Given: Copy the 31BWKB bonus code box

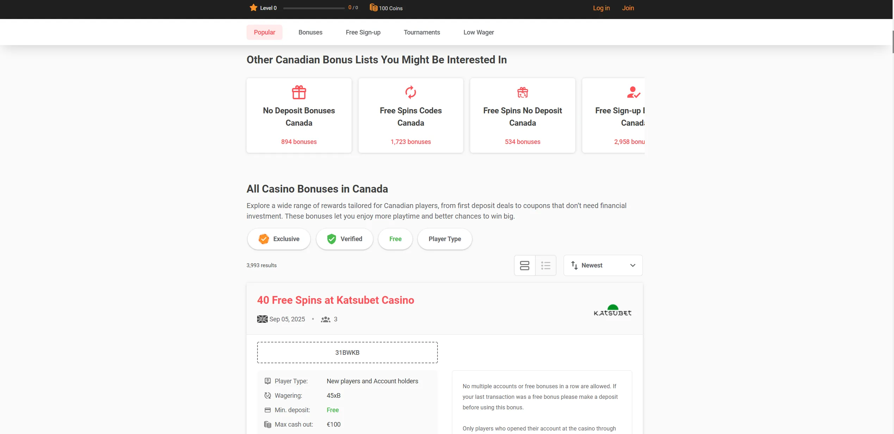Looking at the screenshot, I should click(347, 352).
